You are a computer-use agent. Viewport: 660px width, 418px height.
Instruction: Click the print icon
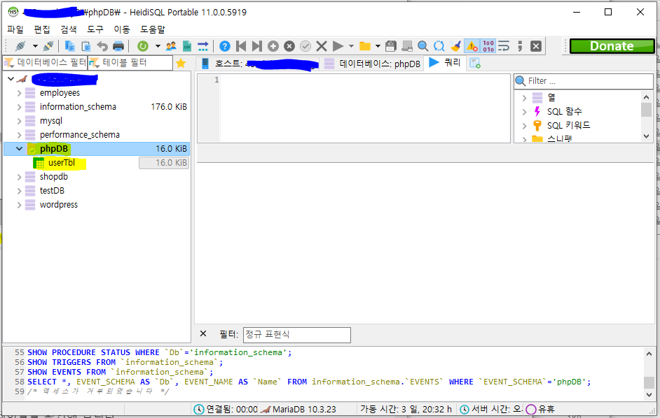[x=118, y=46]
